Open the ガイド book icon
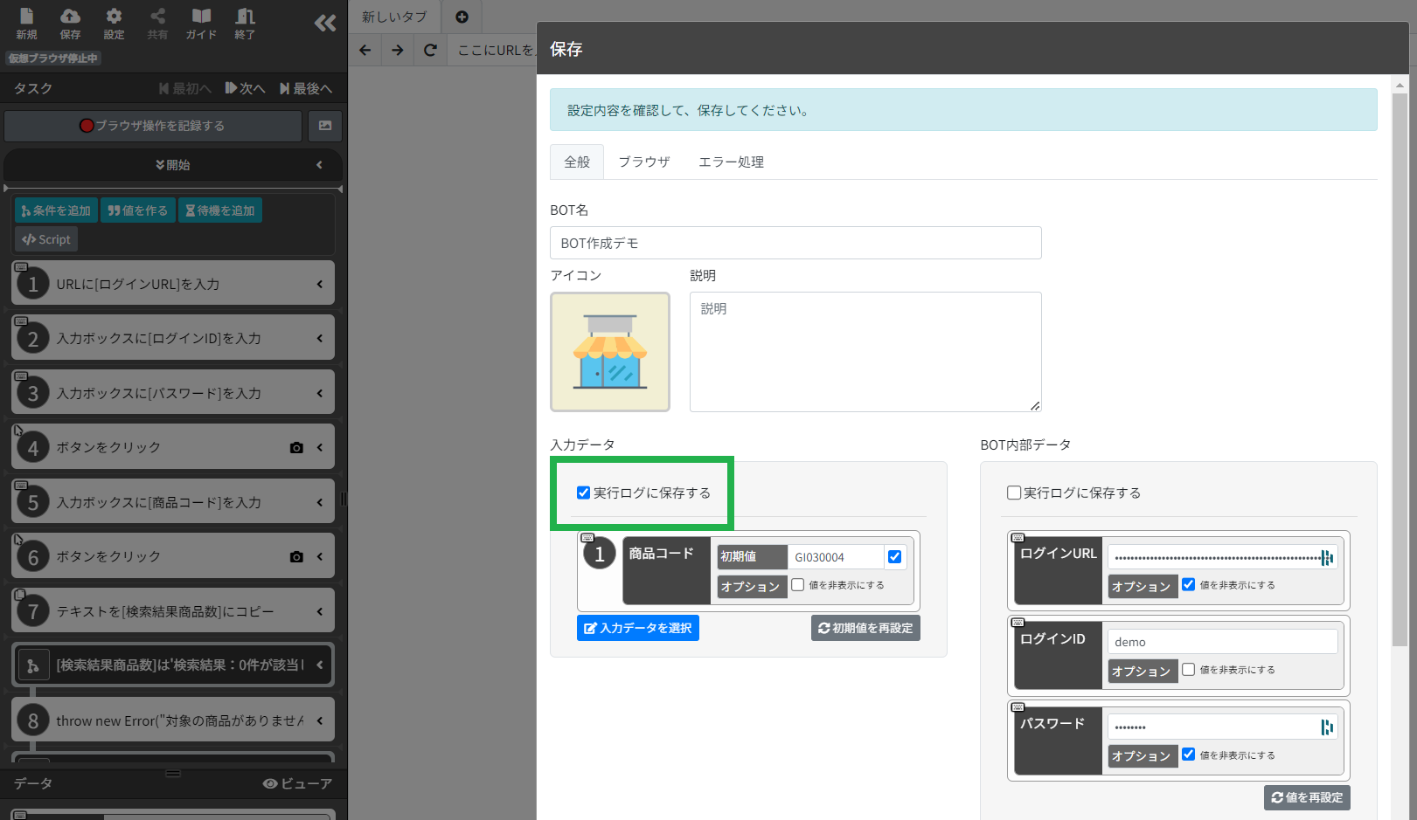 [201, 24]
